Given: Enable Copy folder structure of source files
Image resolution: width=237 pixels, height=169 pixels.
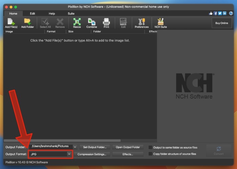Looking at the screenshot, I should (x=150, y=154).
